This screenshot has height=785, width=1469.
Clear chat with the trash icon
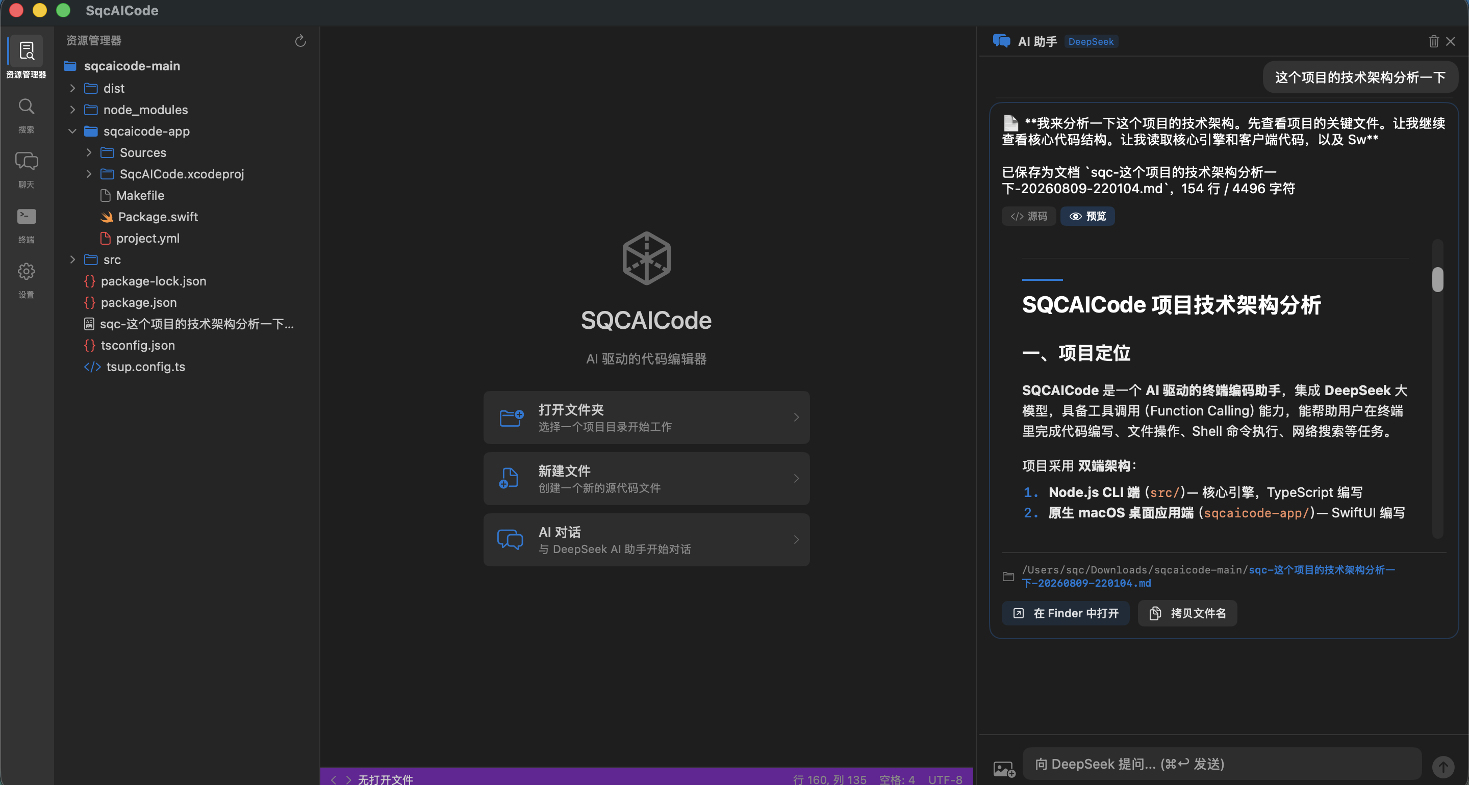click(x=1434, y=41)
